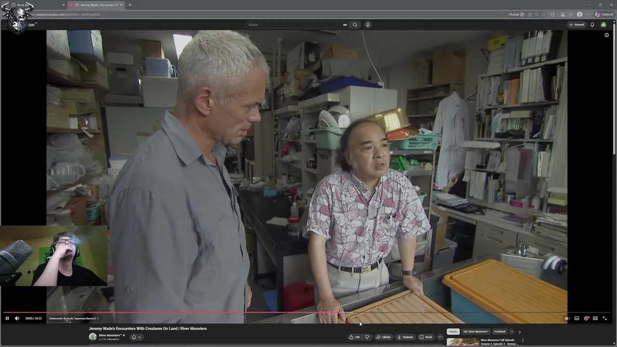Open browser extensions icon
Screen dimensions: 617x347
tap(552, 14)
